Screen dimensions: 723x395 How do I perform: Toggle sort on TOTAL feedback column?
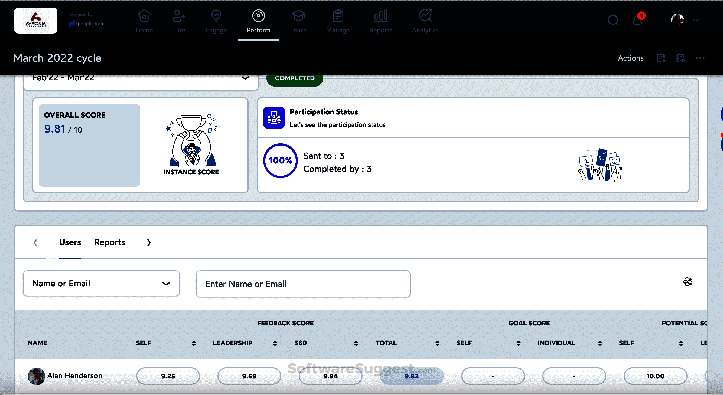click(437, 343)
